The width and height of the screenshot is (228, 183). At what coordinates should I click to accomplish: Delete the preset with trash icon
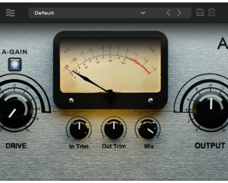(212, 12)
